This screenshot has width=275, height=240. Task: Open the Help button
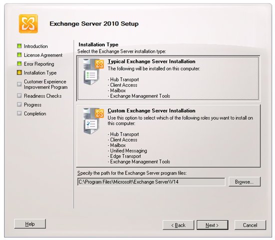pos(30,224)
